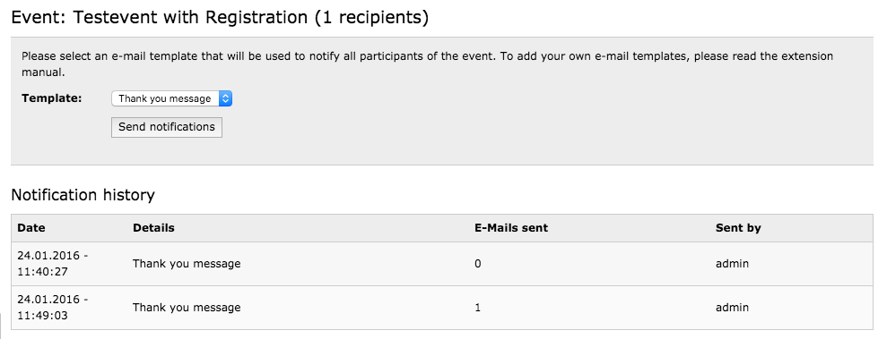
Task: Click the 1 e-mails sent value
Action: coord(478,308)
